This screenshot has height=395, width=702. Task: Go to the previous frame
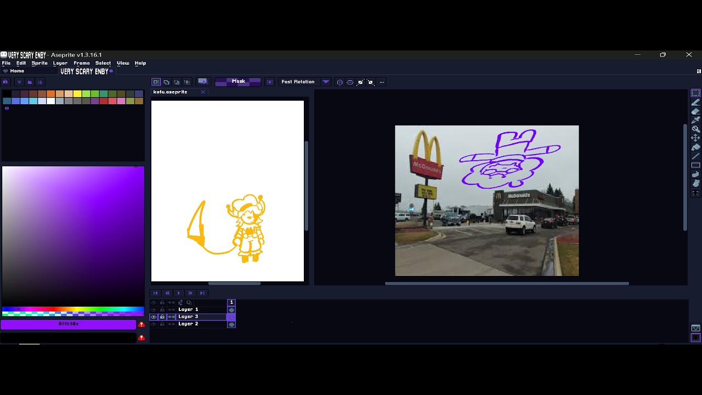[167, 293]
